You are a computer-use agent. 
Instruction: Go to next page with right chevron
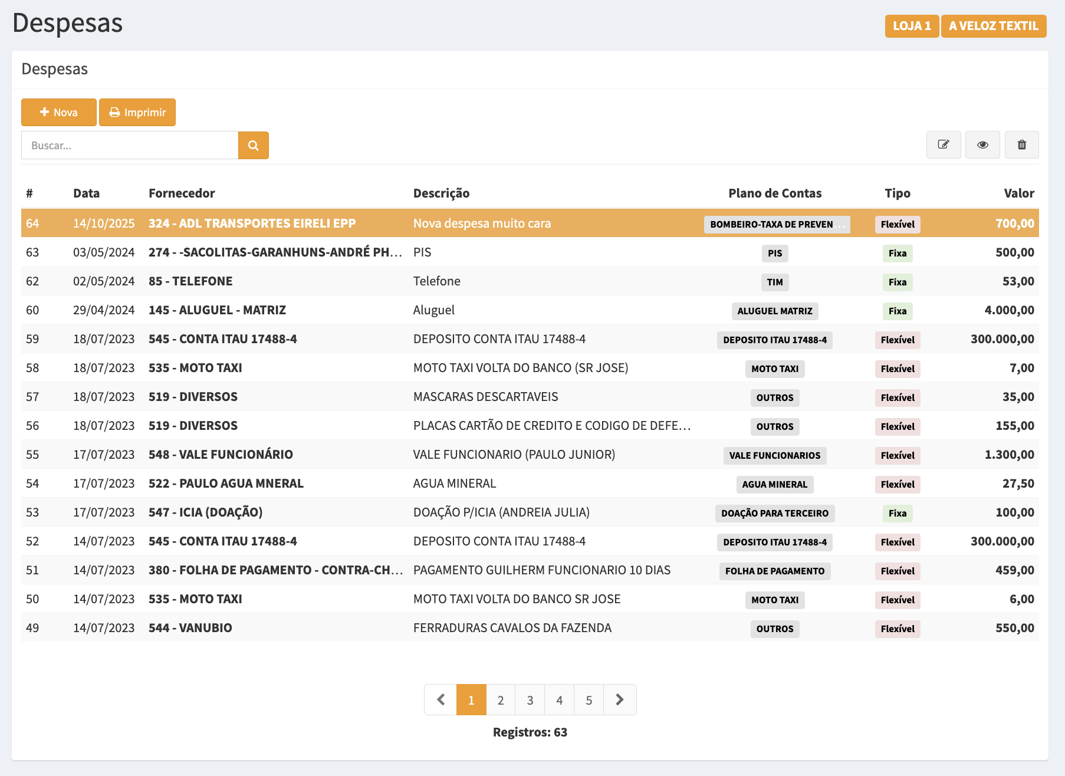click(x=619, y=700)
